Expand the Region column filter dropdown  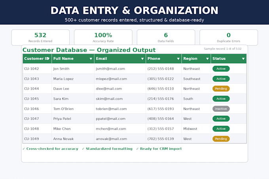click(207, 59)
